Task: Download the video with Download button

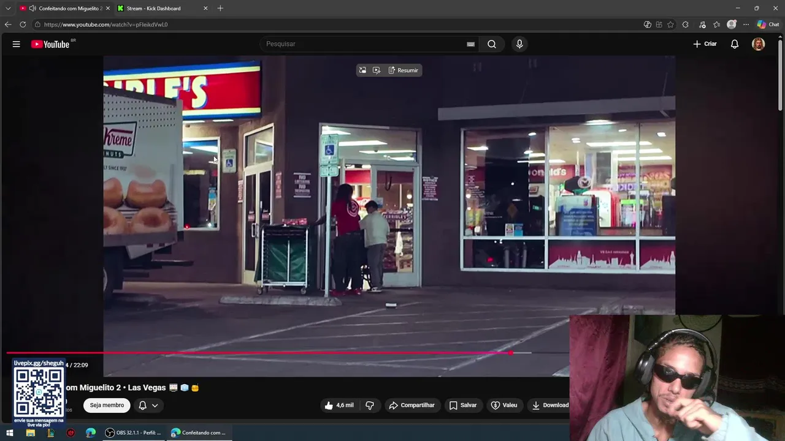Action: [550, 405]
